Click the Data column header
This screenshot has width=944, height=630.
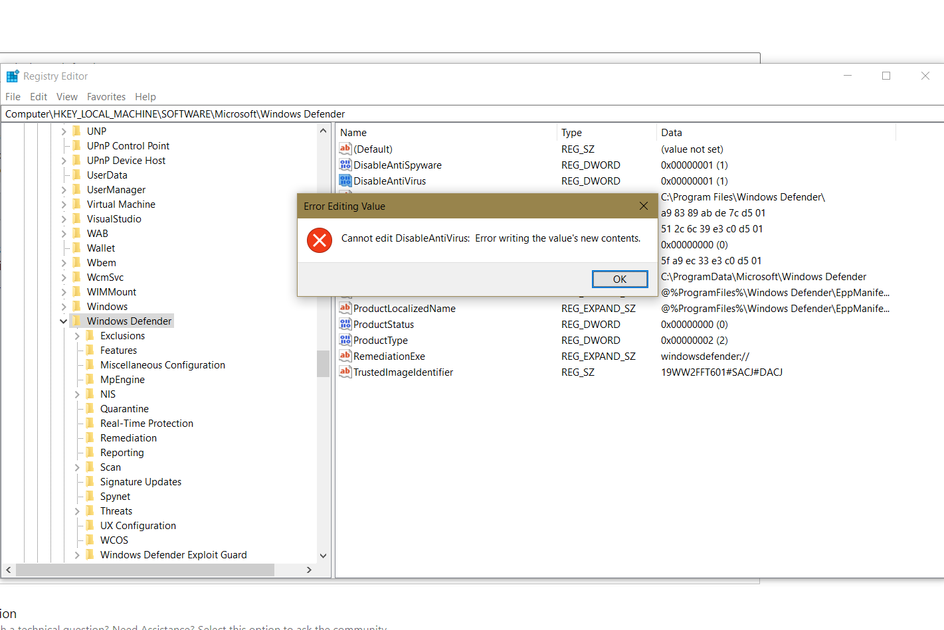point(776,132)
